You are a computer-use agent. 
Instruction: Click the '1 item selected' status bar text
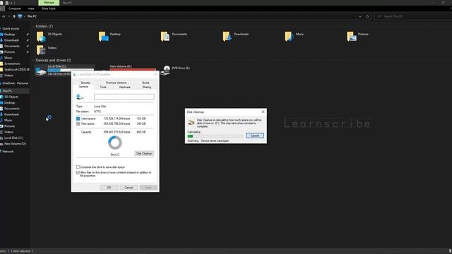[x=20, y=251]
